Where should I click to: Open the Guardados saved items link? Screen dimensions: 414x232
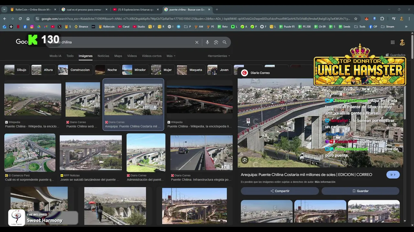pyautogui.click(x=396, y=55)
